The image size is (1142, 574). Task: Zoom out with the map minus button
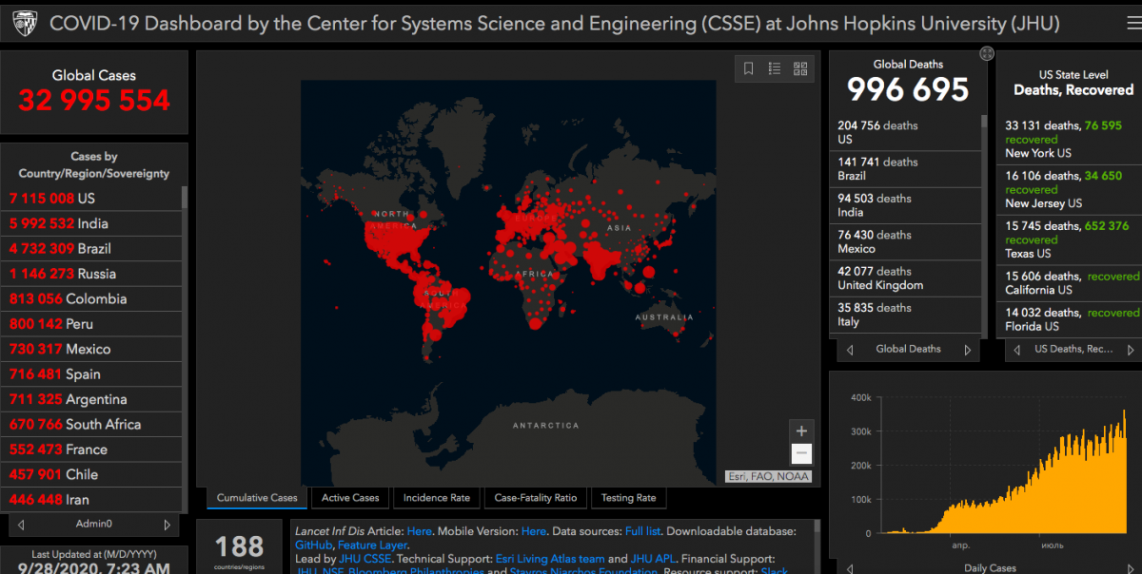(x=801, y=454)
